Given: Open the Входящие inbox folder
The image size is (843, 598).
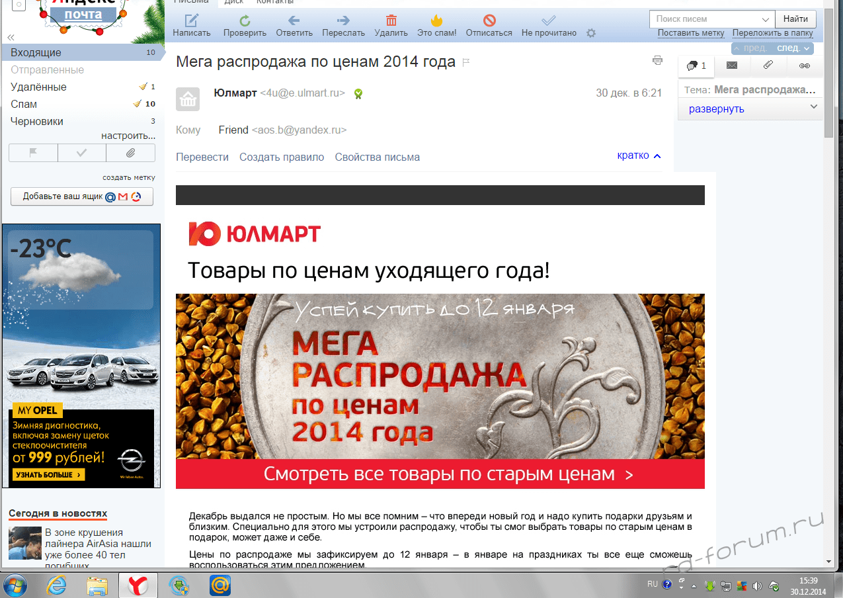Looking at the screenshot, I should click(x=36, y=52).
